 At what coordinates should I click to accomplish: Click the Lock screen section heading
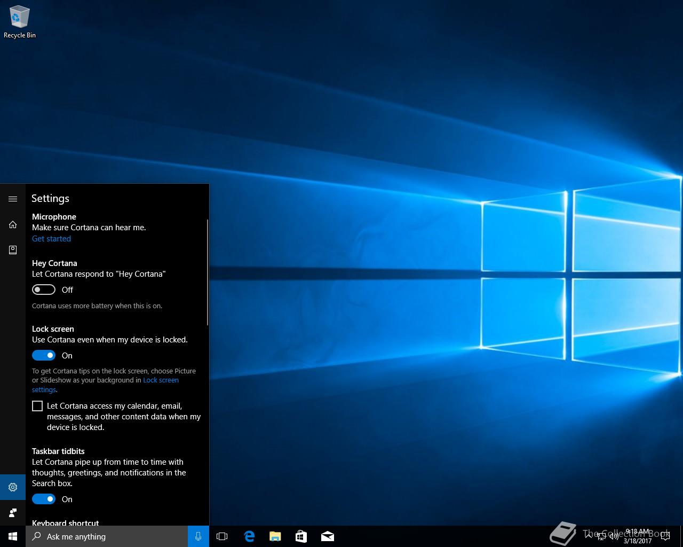tap(53, 329)
